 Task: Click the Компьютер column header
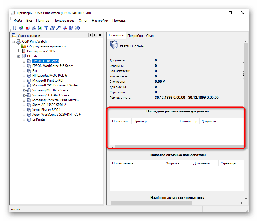pyautogui.click(x=188, y=121)
